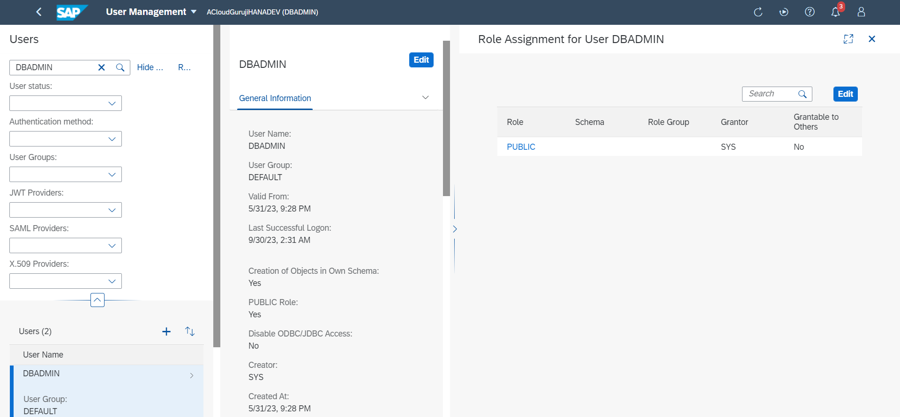
Task: Click the user details vertical scrollbar
Action: 446,118
